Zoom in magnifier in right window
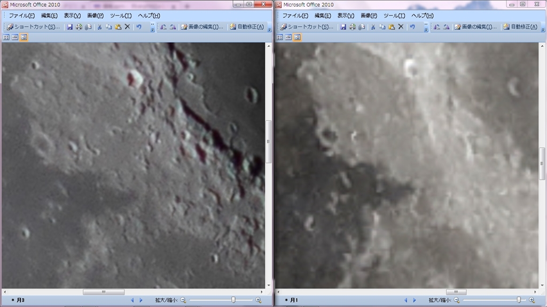Image resolution: width=547 pixels, height=307 pixels. (532, 300)
